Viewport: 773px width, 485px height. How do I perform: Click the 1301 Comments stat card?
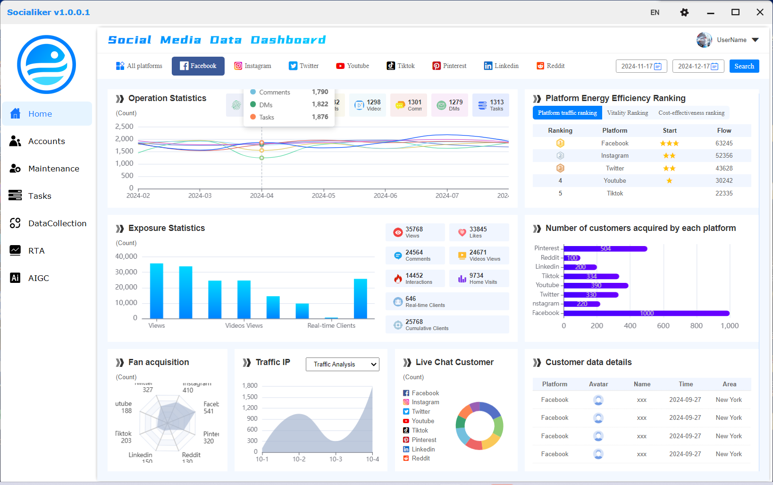409,105
